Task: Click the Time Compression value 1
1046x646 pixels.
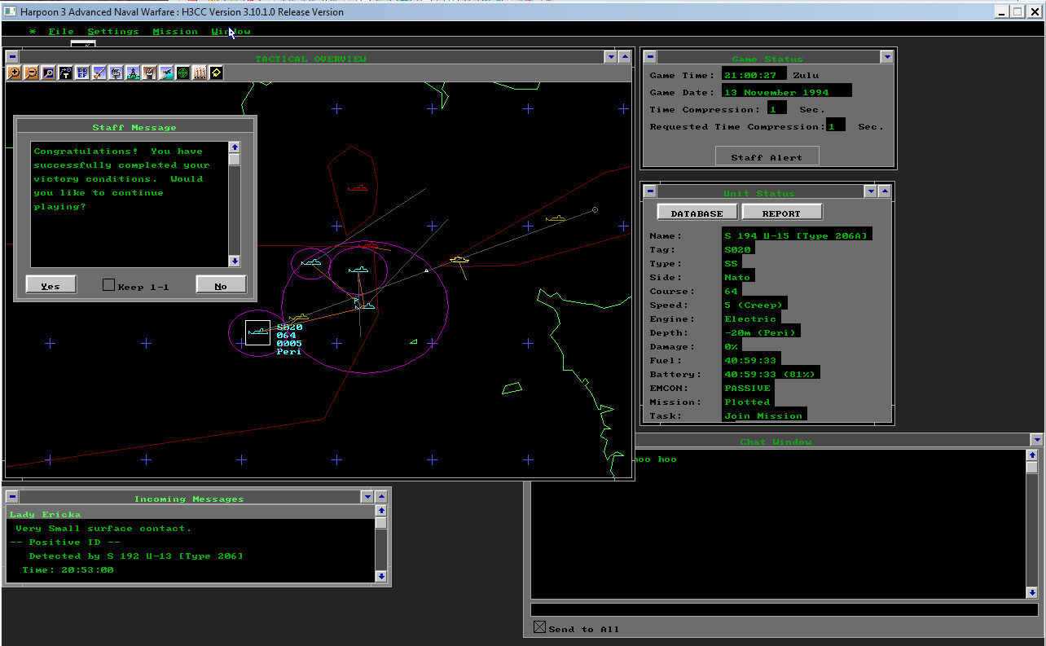Action: (776, 108)
